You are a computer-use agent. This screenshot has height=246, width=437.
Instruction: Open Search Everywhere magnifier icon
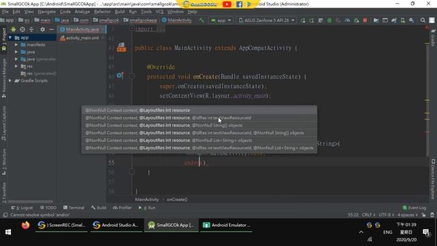(x=423, y=20)
